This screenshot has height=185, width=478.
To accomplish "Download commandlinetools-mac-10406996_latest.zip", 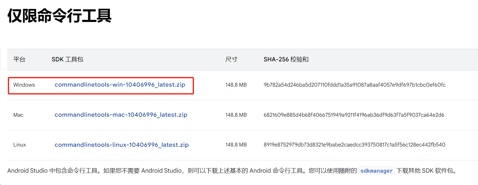I will pos(121,115).
